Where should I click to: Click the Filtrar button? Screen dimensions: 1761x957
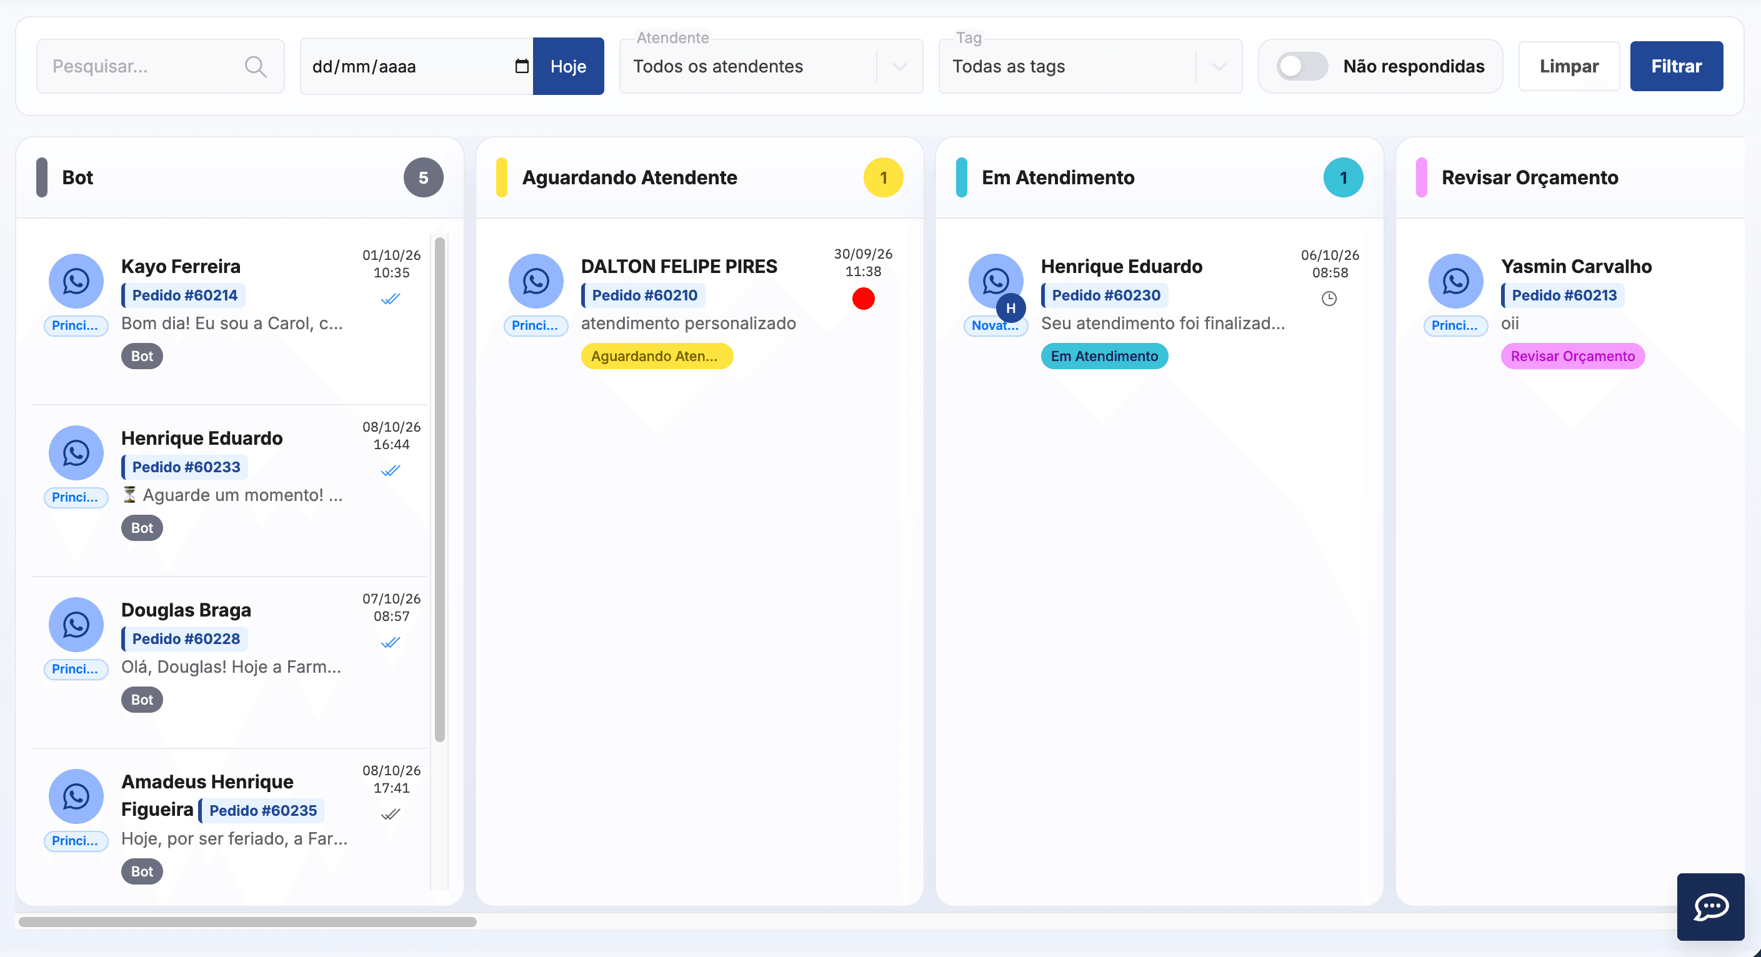[x=1676, y=66]
